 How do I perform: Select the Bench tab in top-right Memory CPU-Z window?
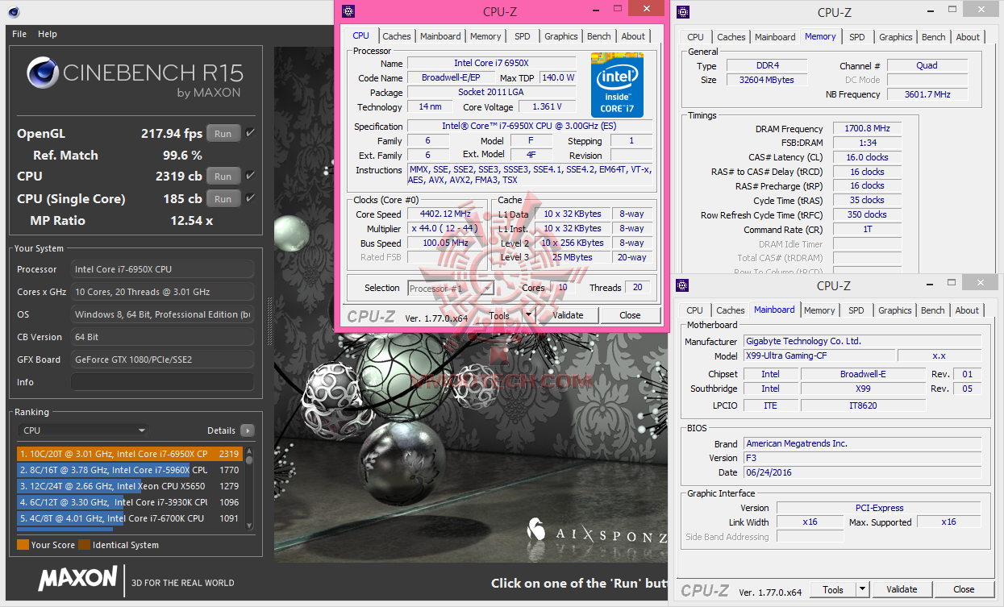click(x=934, y=37)
